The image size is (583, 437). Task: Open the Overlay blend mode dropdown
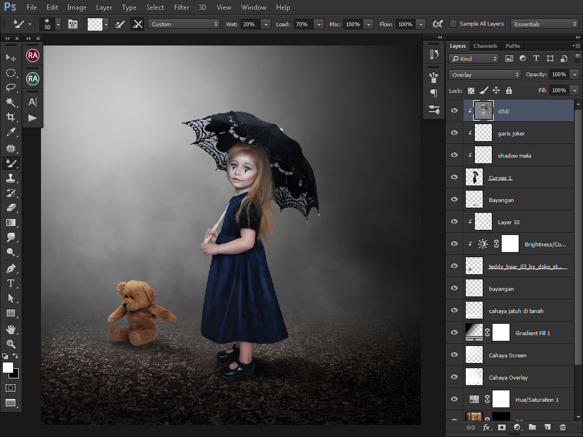click(485, 75)
